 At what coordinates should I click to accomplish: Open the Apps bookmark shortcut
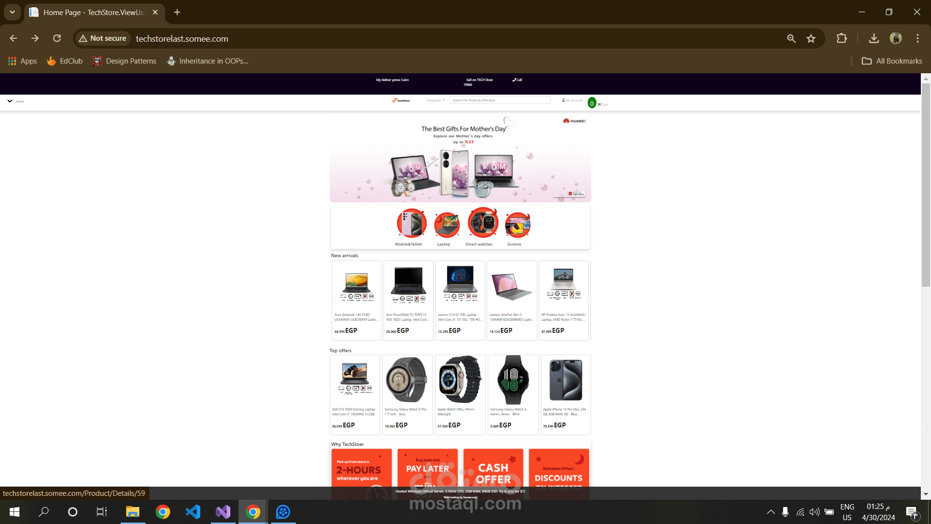coord(23,61)
